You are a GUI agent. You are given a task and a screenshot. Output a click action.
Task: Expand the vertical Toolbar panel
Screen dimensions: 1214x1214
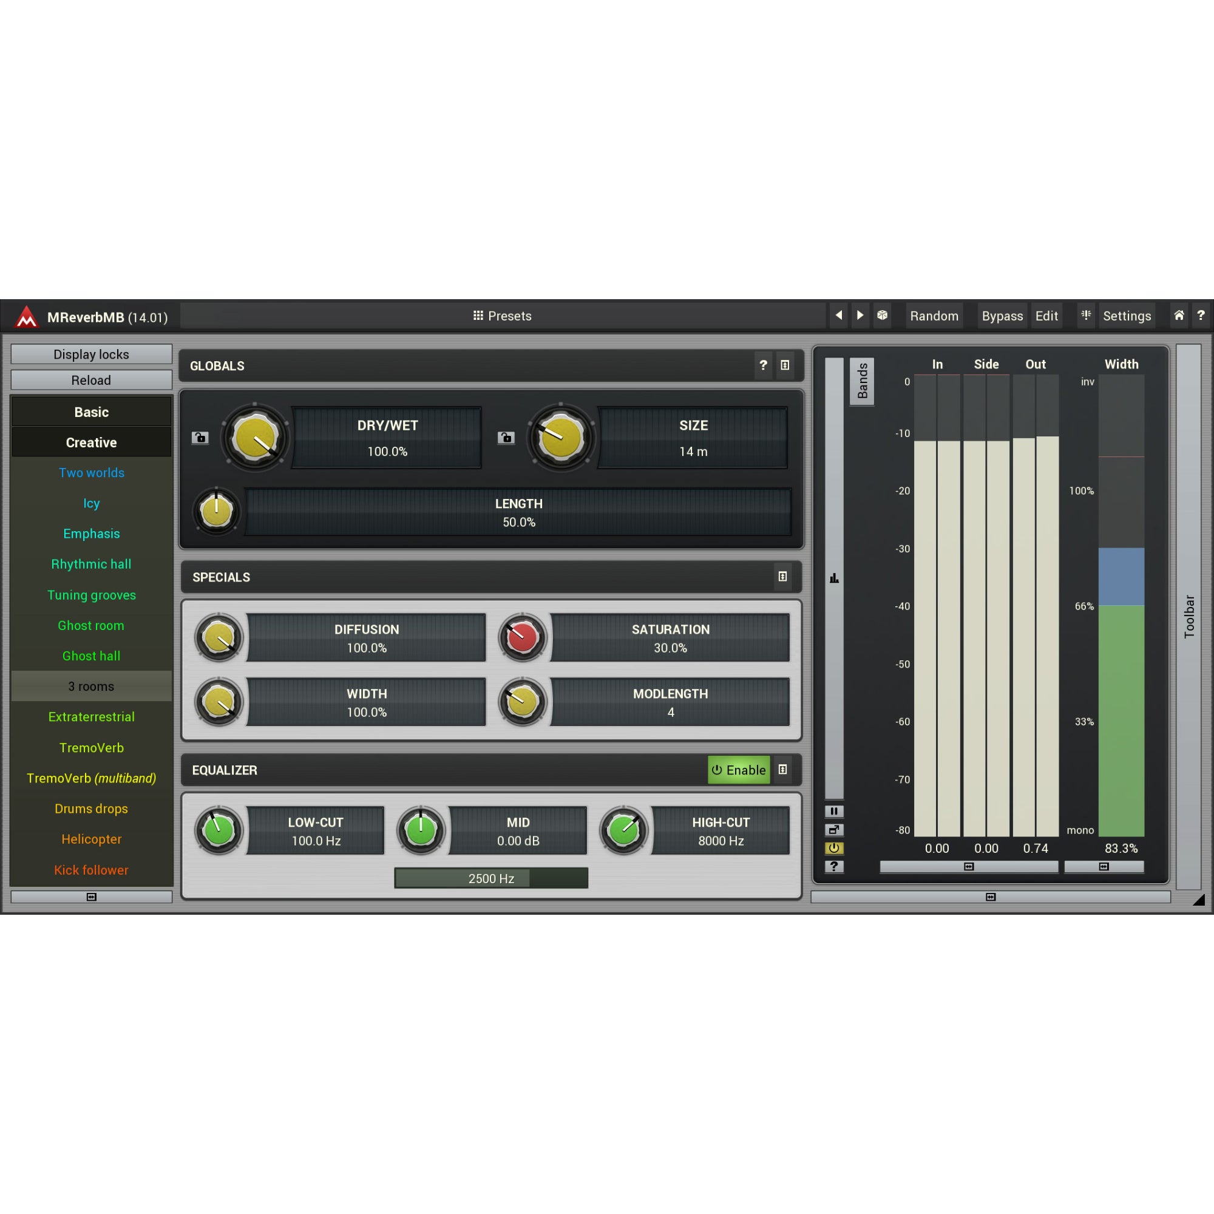coord(1189,617)
